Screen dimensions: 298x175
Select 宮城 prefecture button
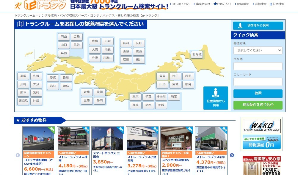pos(175,84)
